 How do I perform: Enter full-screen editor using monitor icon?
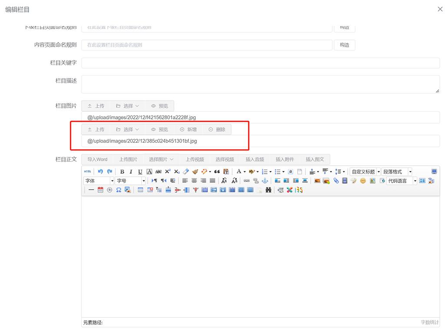click(434, 172)
